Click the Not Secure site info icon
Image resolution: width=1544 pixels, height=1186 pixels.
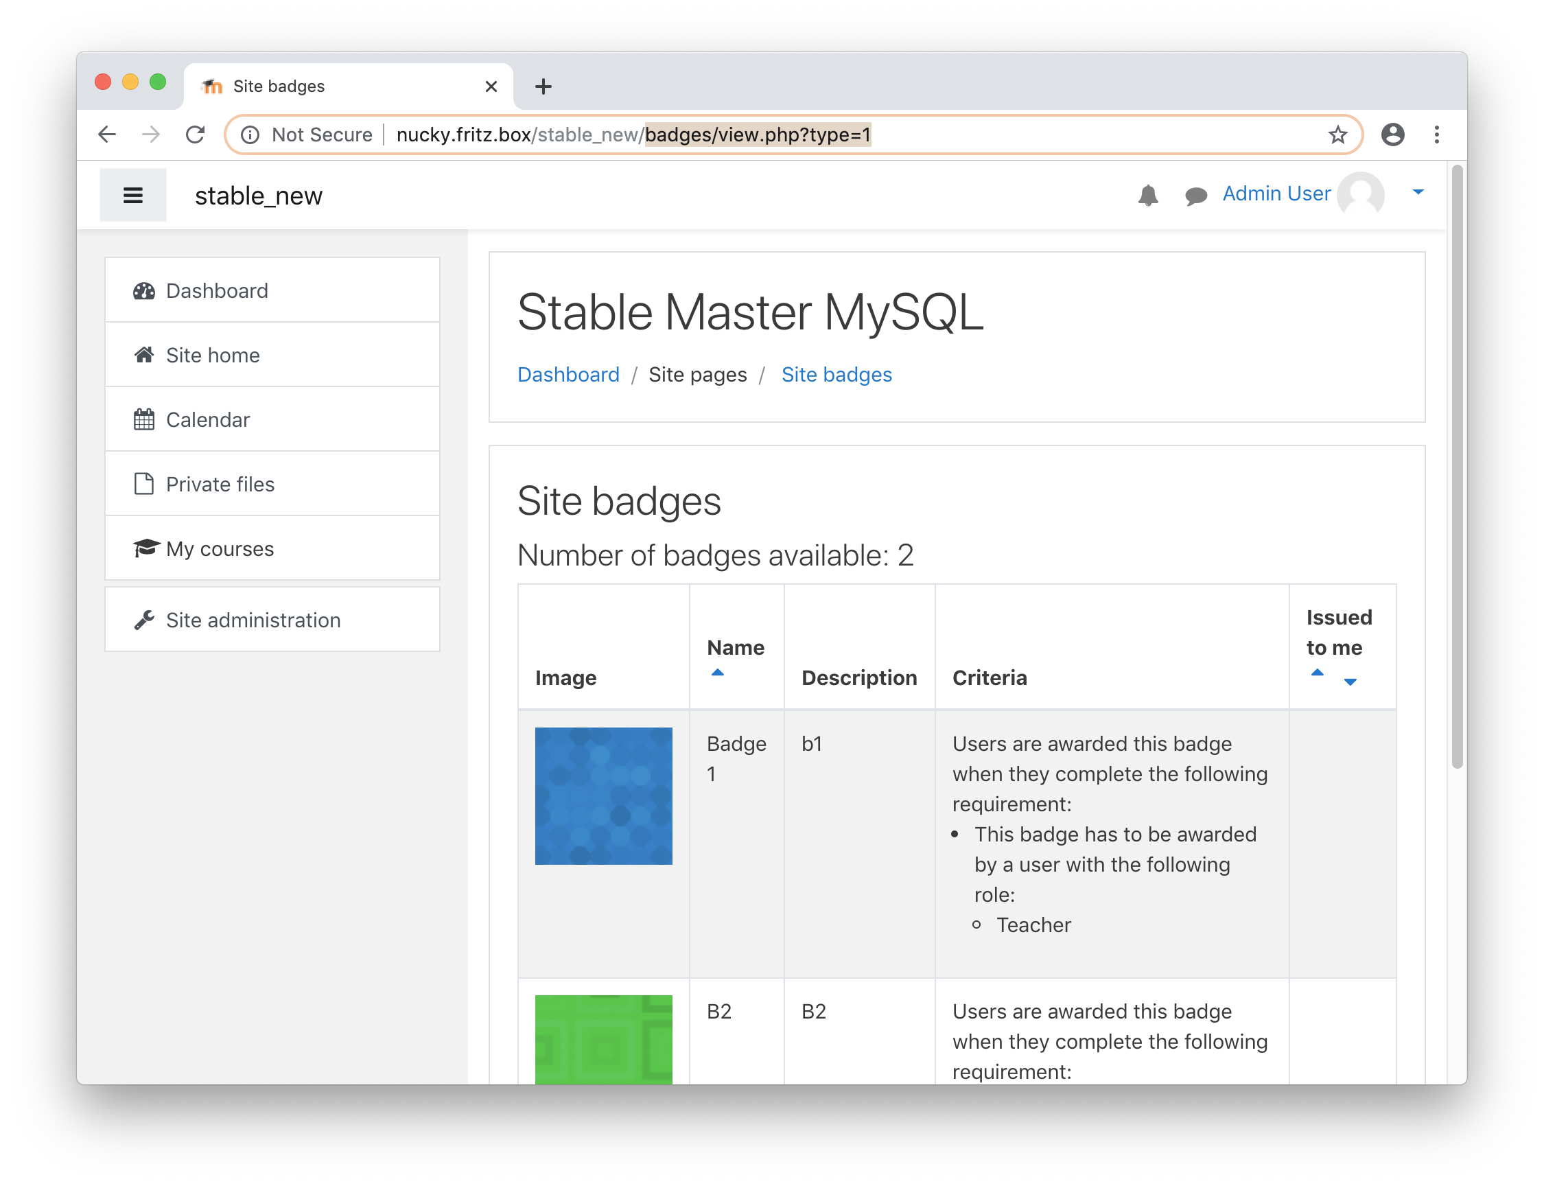pos(250,134)
